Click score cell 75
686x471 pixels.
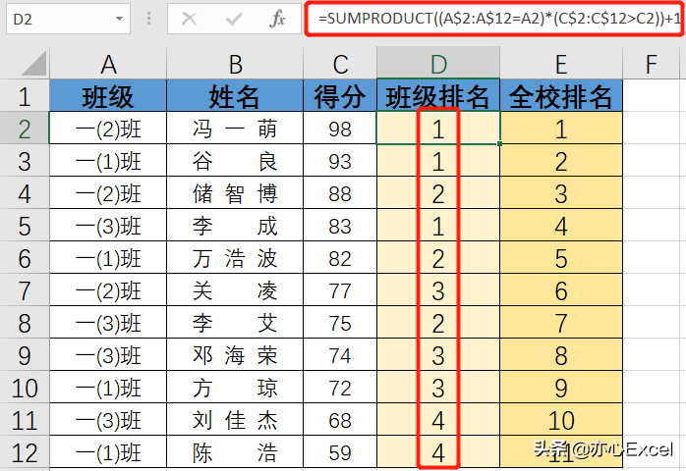tap(340, 322)
